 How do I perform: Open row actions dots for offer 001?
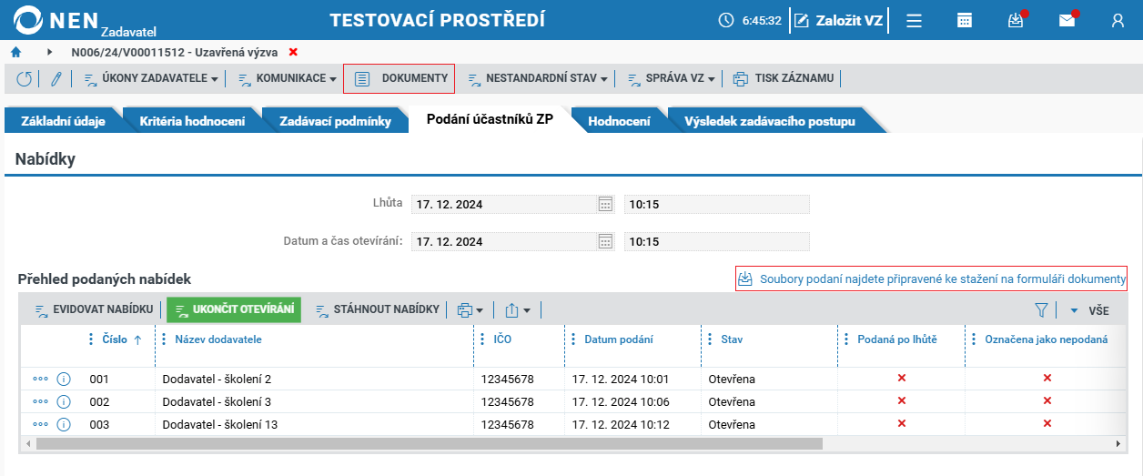click(x=40, y=379)
